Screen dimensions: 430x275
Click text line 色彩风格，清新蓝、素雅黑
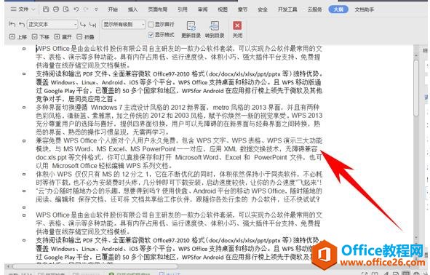point(179,116)
